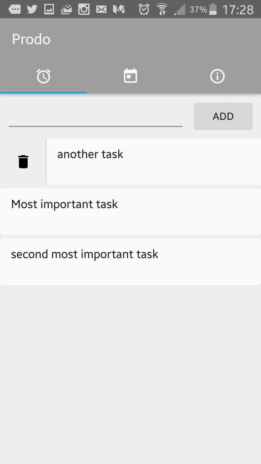The height and width of the screenshot is (464, 261).
Task: Tap the Twitter notification icon
Action: pos(32,9)
